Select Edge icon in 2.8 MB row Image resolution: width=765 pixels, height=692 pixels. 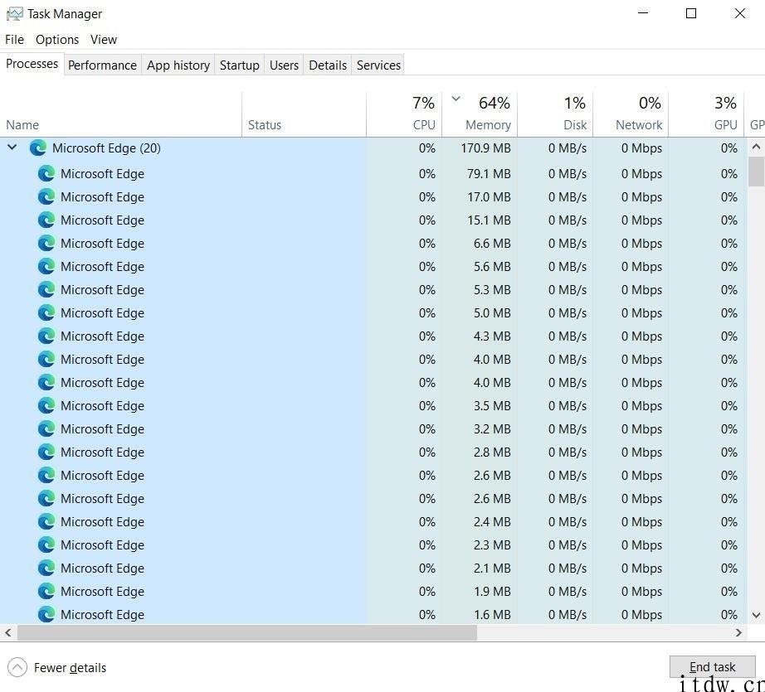click(x=46, y=452)
